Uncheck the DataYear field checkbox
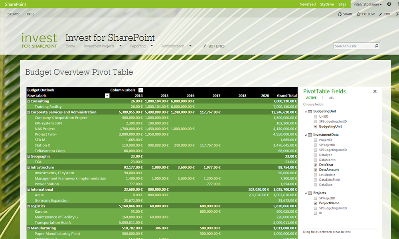 coord(316,165)
